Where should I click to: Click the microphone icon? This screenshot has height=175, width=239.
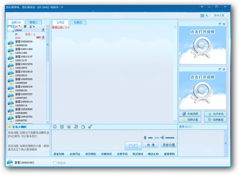coord(145,138)
